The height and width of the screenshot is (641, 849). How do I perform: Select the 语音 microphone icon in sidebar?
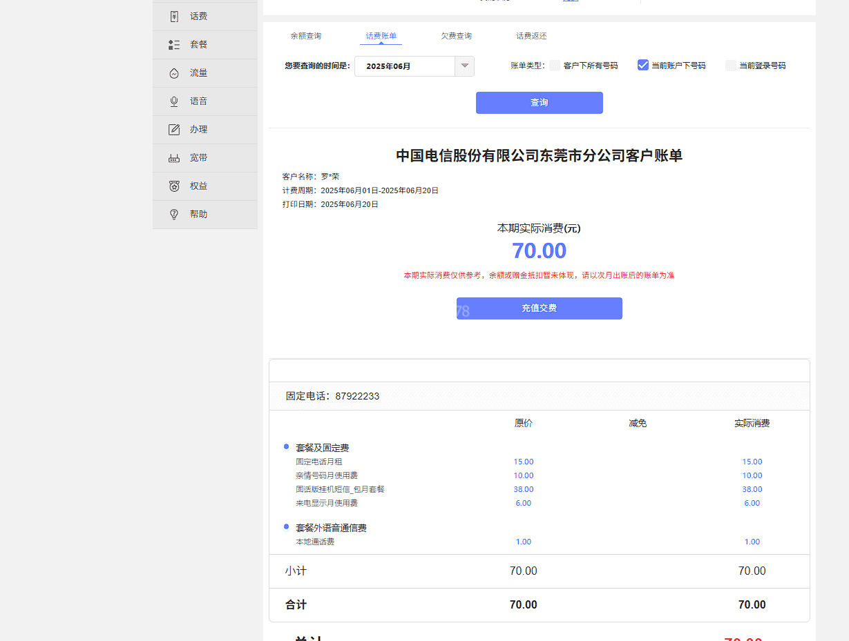[x=174, y=101]
